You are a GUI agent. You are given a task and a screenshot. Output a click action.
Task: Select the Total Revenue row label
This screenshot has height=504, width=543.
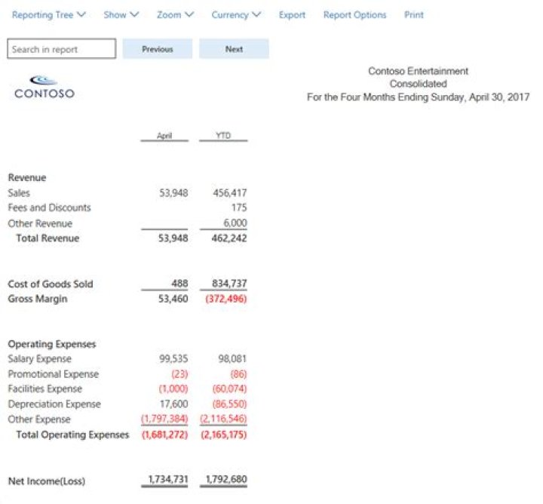pyautogui.click(x=48, y=238)
